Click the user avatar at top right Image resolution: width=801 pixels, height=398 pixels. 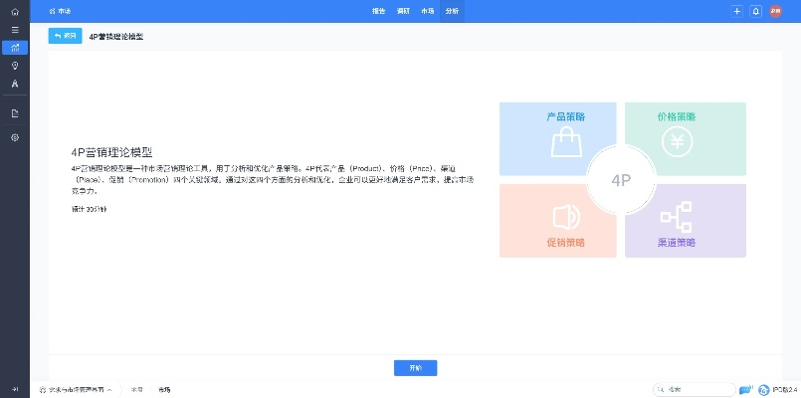(776, 11)
